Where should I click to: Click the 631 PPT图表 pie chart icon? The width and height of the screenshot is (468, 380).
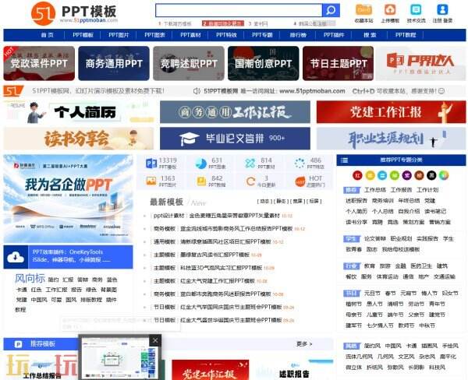[x=201, y=164]
